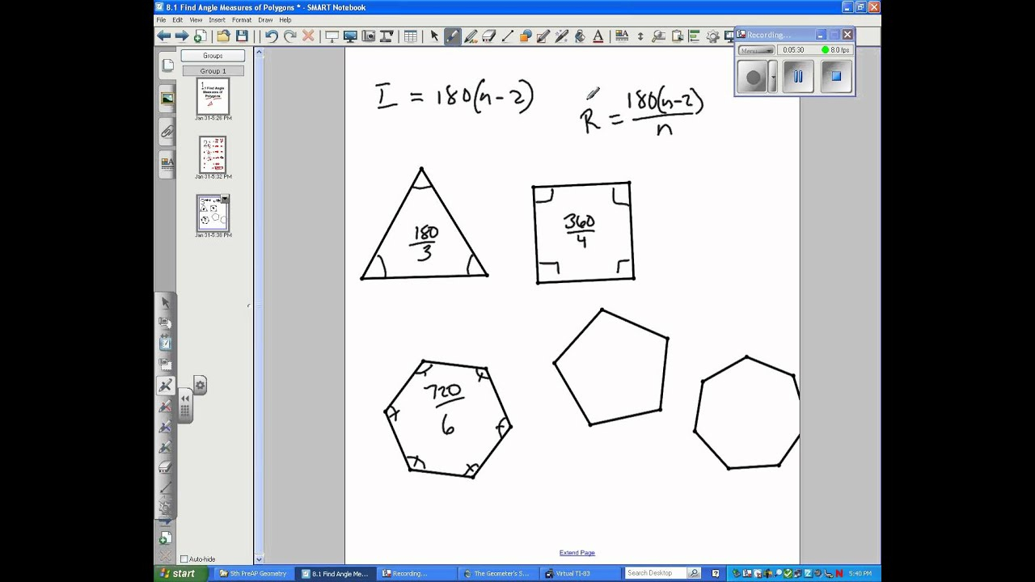Image resolution: width=1035 pixels, height=582 pixels.
Task: Click the Groups button
Action: 213,56
